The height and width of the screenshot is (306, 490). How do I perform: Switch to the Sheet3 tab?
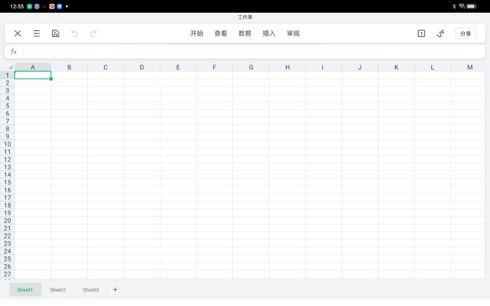91,290
